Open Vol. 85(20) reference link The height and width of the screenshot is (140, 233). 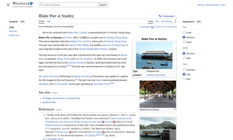coord(90,136)
